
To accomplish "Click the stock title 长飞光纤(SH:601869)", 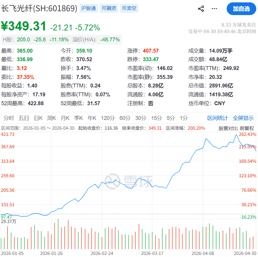I will point(39,8).
